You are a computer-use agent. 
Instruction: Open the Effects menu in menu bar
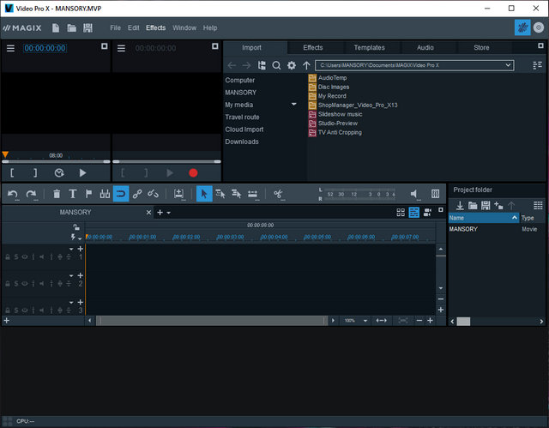click(155, 28)
